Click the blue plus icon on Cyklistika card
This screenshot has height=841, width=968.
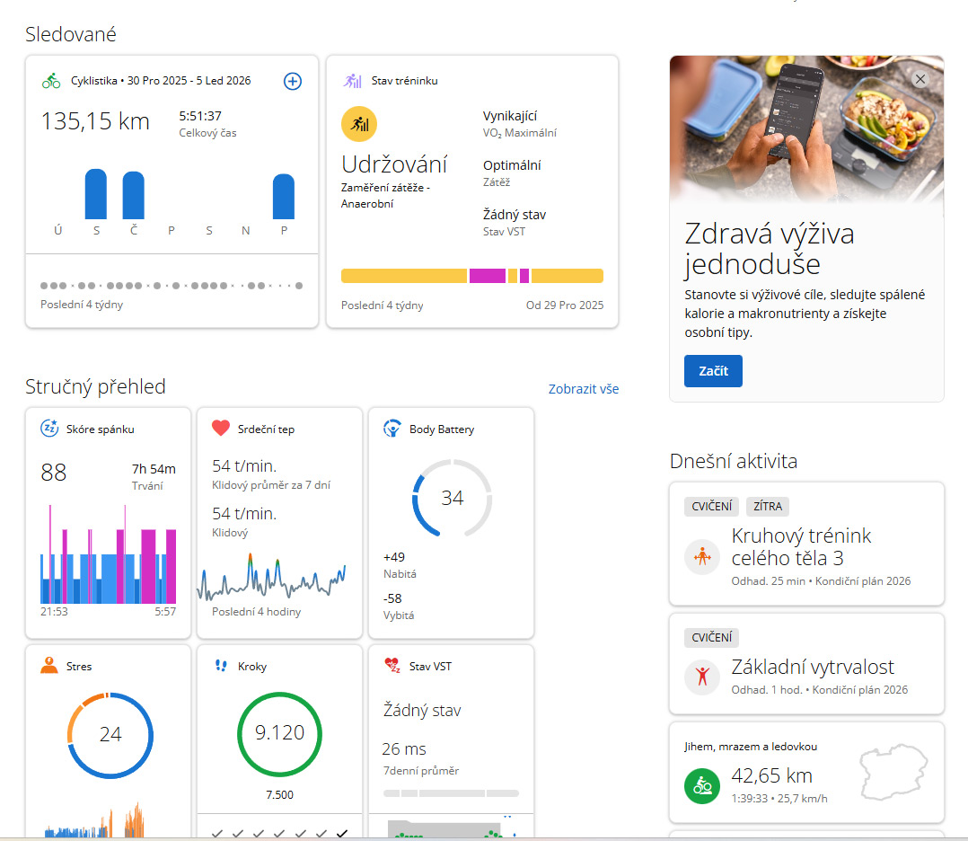click(x=293, y=81)
